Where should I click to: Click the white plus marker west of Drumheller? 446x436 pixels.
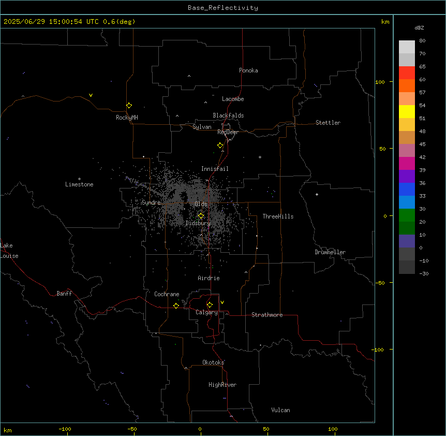click(317, 194)
